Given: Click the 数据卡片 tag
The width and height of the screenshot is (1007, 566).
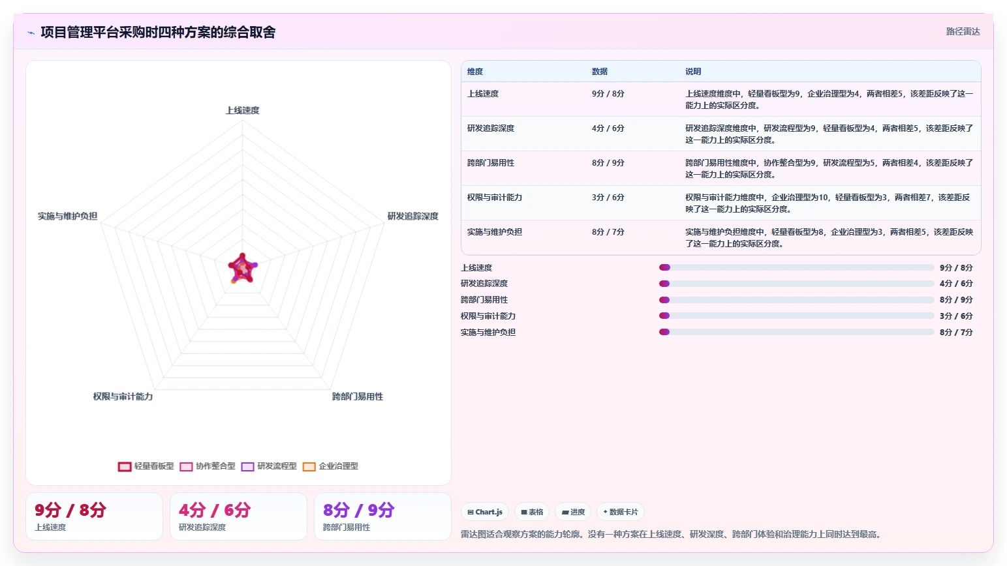Looking at the screenshot, I should (621, 512).
